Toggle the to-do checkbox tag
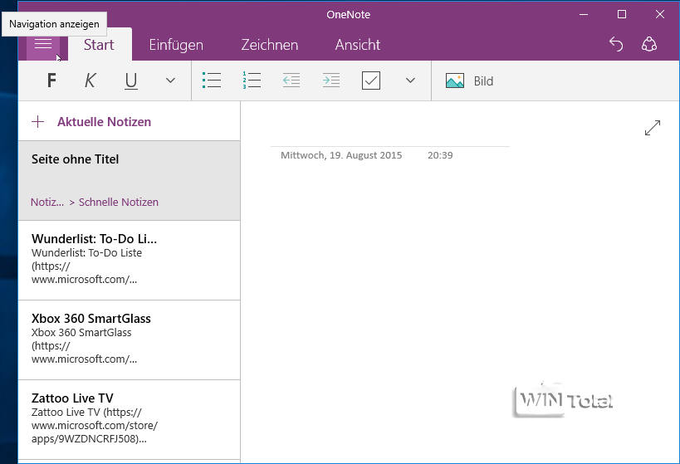 (x=371, y=81)
